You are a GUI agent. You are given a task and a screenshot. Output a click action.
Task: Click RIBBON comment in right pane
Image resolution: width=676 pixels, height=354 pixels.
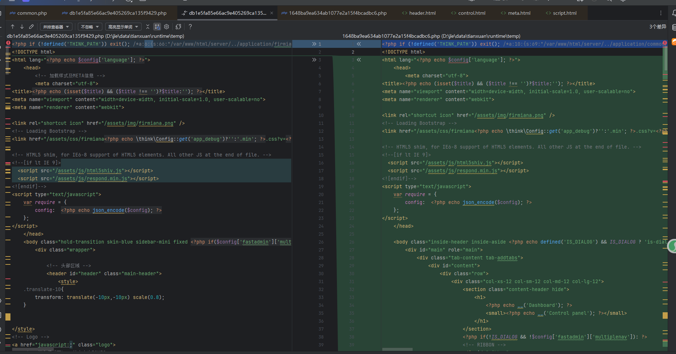tap(484, 345)
